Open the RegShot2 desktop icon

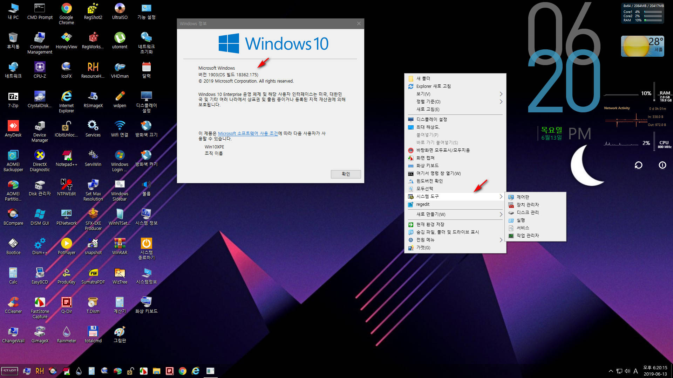[x=93, y=11]
